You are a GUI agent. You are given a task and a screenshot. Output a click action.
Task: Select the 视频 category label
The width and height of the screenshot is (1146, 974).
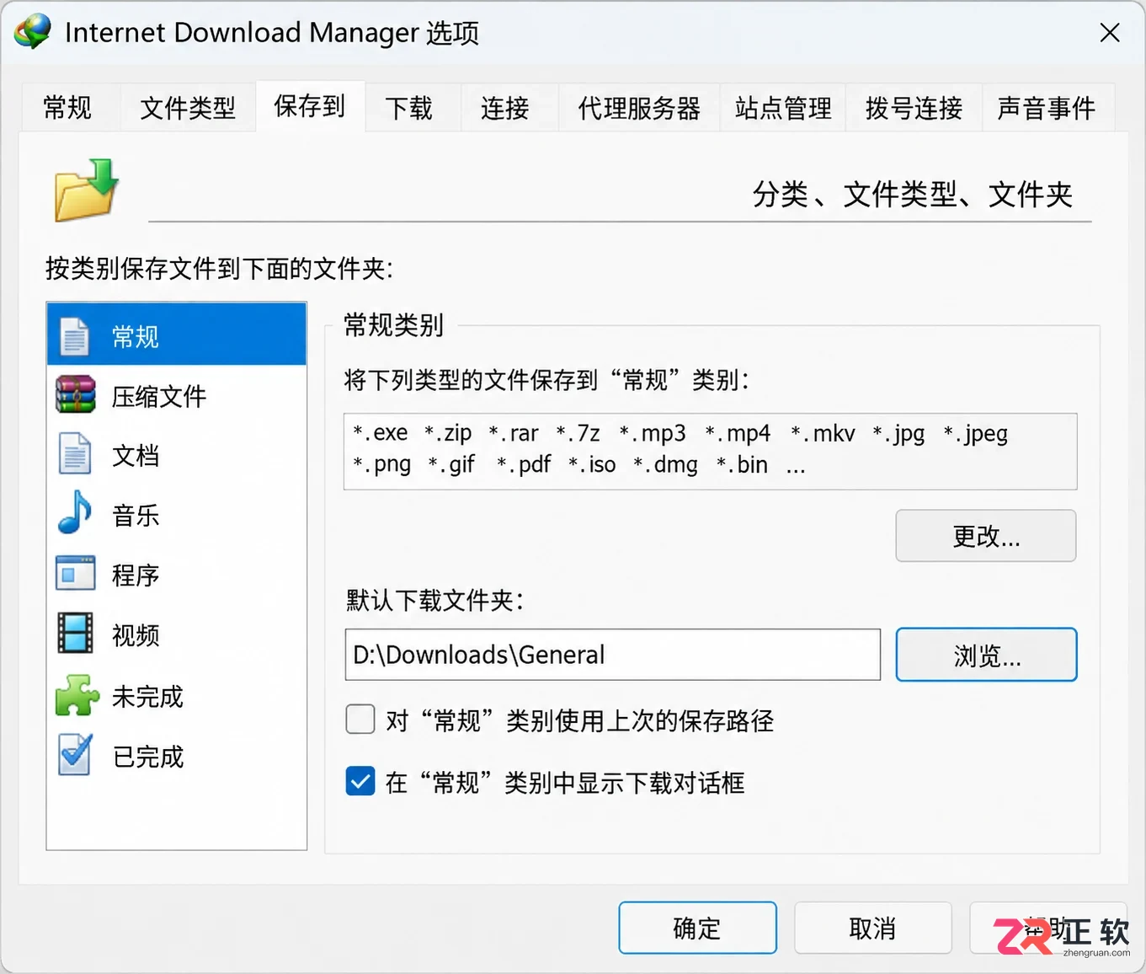136,635
